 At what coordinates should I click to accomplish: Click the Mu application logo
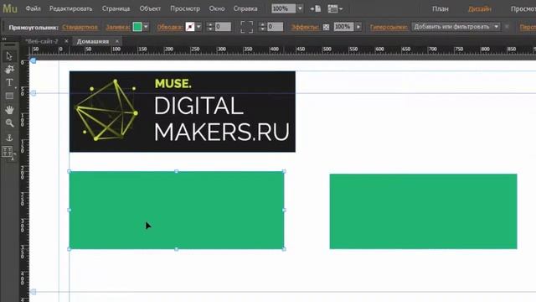[x=10, y=8]
